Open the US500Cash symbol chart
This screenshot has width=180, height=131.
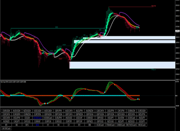tap(48, 118)
